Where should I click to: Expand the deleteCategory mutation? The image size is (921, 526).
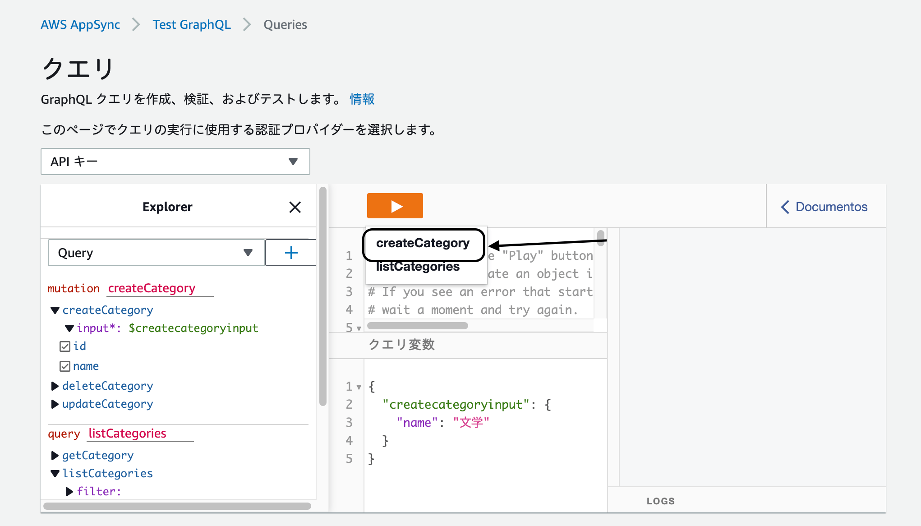pyautogui.click(x=55, y=386)
